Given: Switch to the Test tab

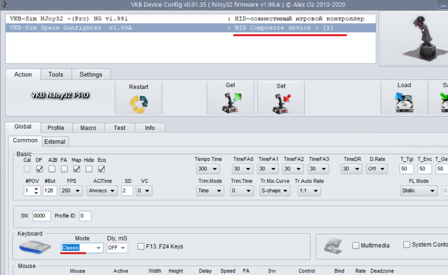Looking at the screenshot, I should click(x=120, y=128).
